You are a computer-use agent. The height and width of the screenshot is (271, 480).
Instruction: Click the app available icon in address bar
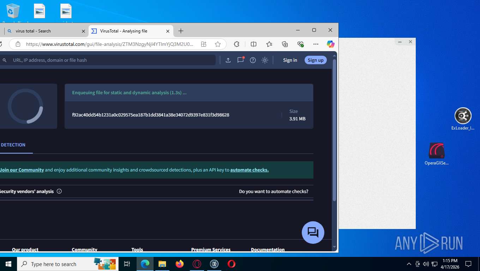tap(204, 44)
